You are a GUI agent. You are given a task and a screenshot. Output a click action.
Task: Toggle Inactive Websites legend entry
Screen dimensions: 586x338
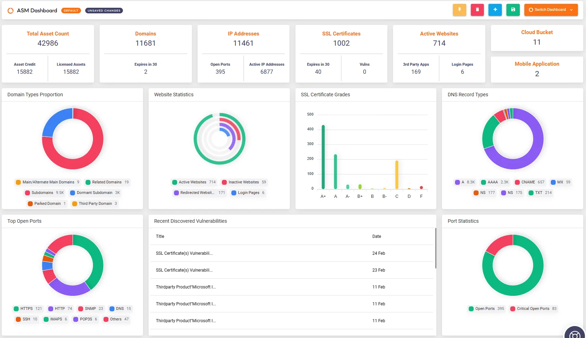[x=244, y=182]
